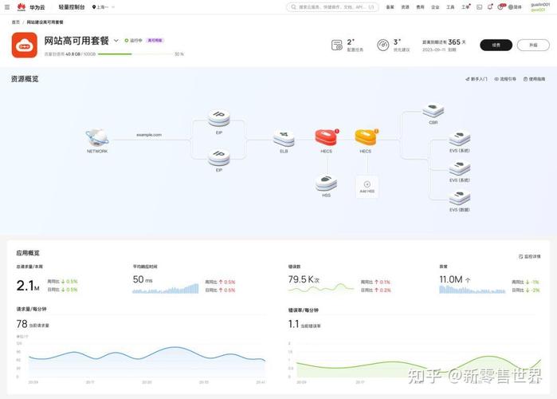Click the green error-rate area chart
This screenshot has width=557, height=399.
[419, 366]
